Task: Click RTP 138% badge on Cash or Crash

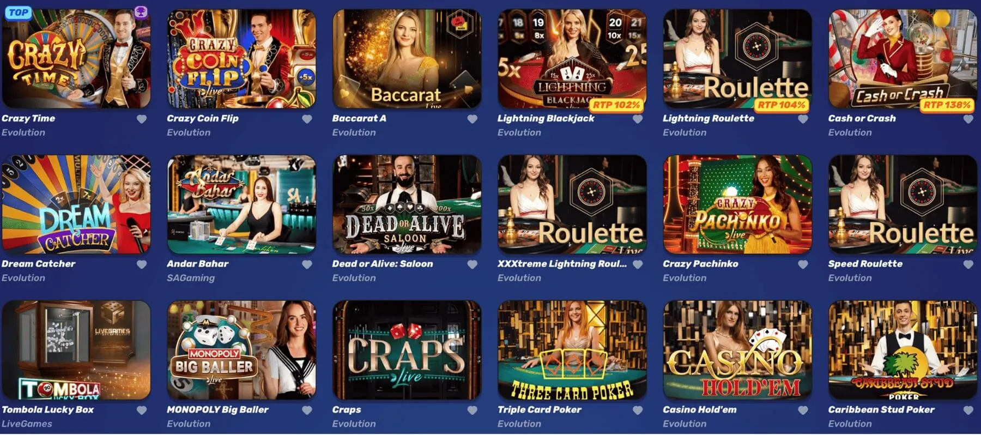Action: click(x=947, y=105)
